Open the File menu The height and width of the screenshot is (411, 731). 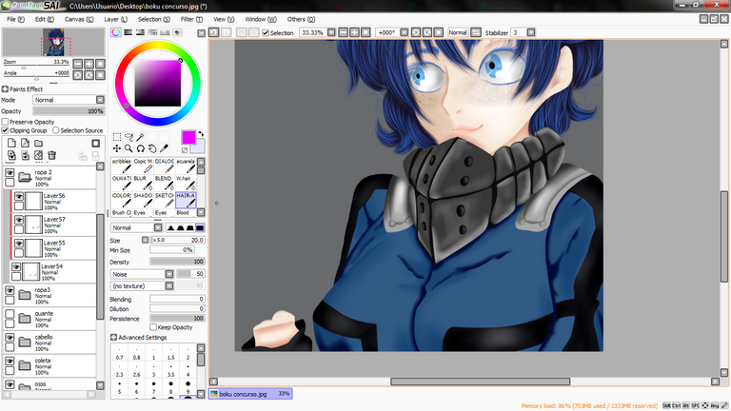[15, 19]
